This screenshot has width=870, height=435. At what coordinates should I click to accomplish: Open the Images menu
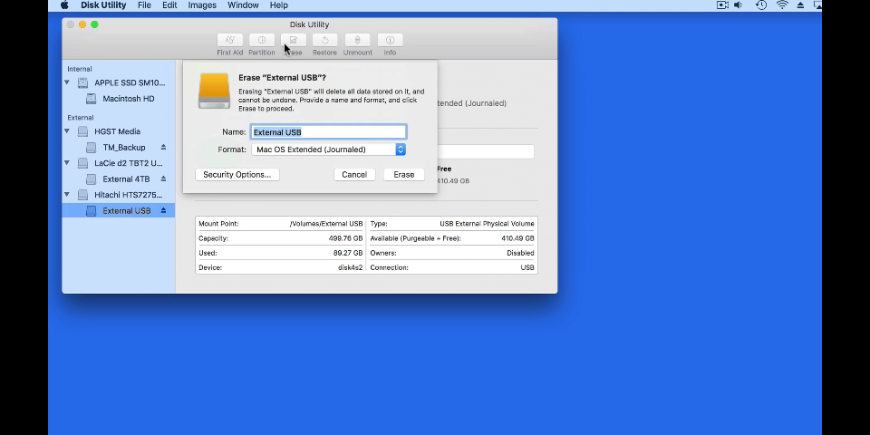pos(202,5)
